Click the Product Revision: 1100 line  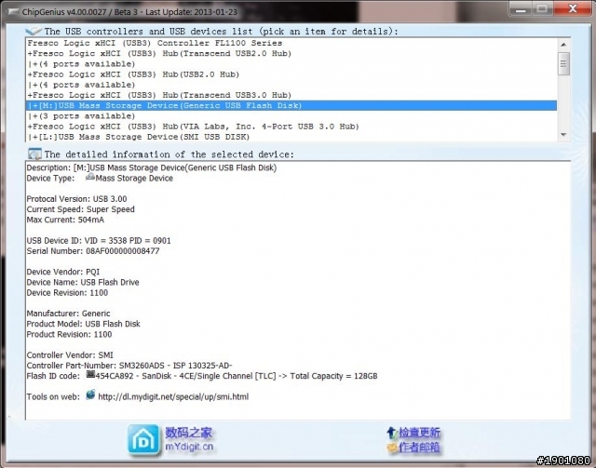click(69, 335)
